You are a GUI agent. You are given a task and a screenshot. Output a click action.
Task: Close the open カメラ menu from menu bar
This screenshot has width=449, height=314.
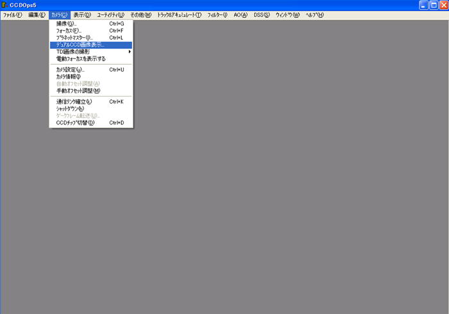tap(59, 15)
